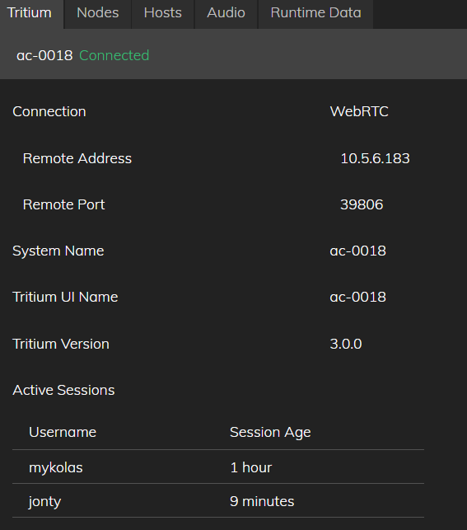Select the Connection label
The width and height of the screenshot is (467, 530).
49,111
